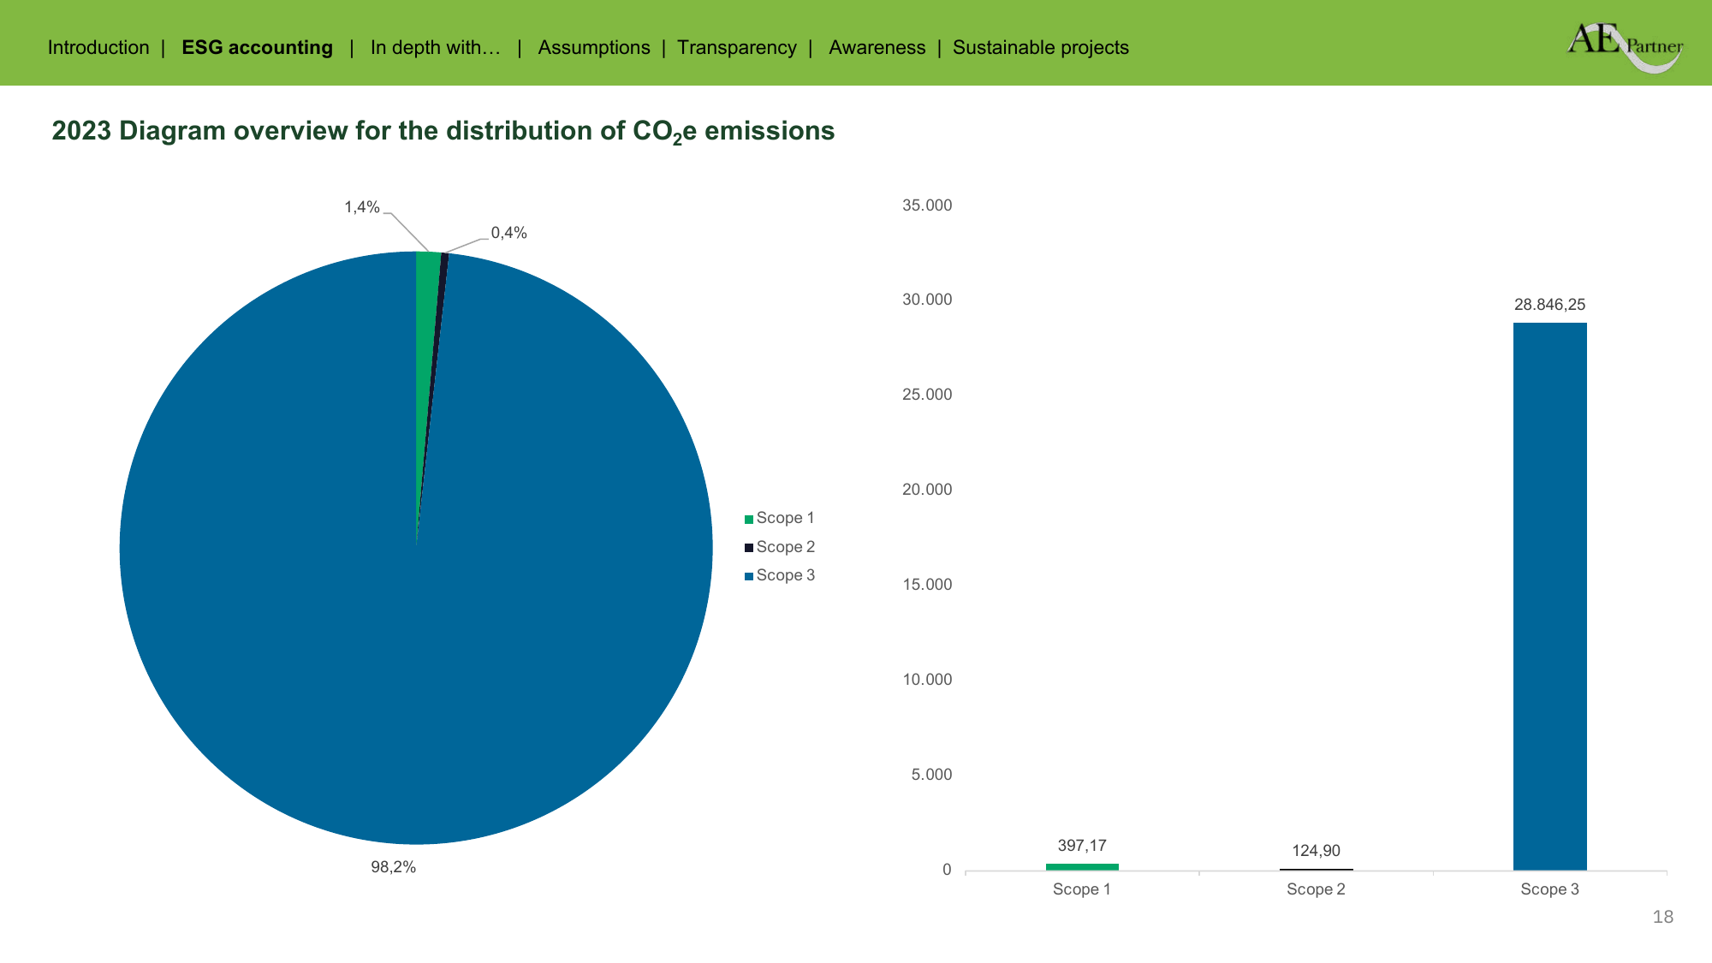Click the 10.000 y-axis value
Viewport: 1712px width, 963px height.
pos(927,680)
